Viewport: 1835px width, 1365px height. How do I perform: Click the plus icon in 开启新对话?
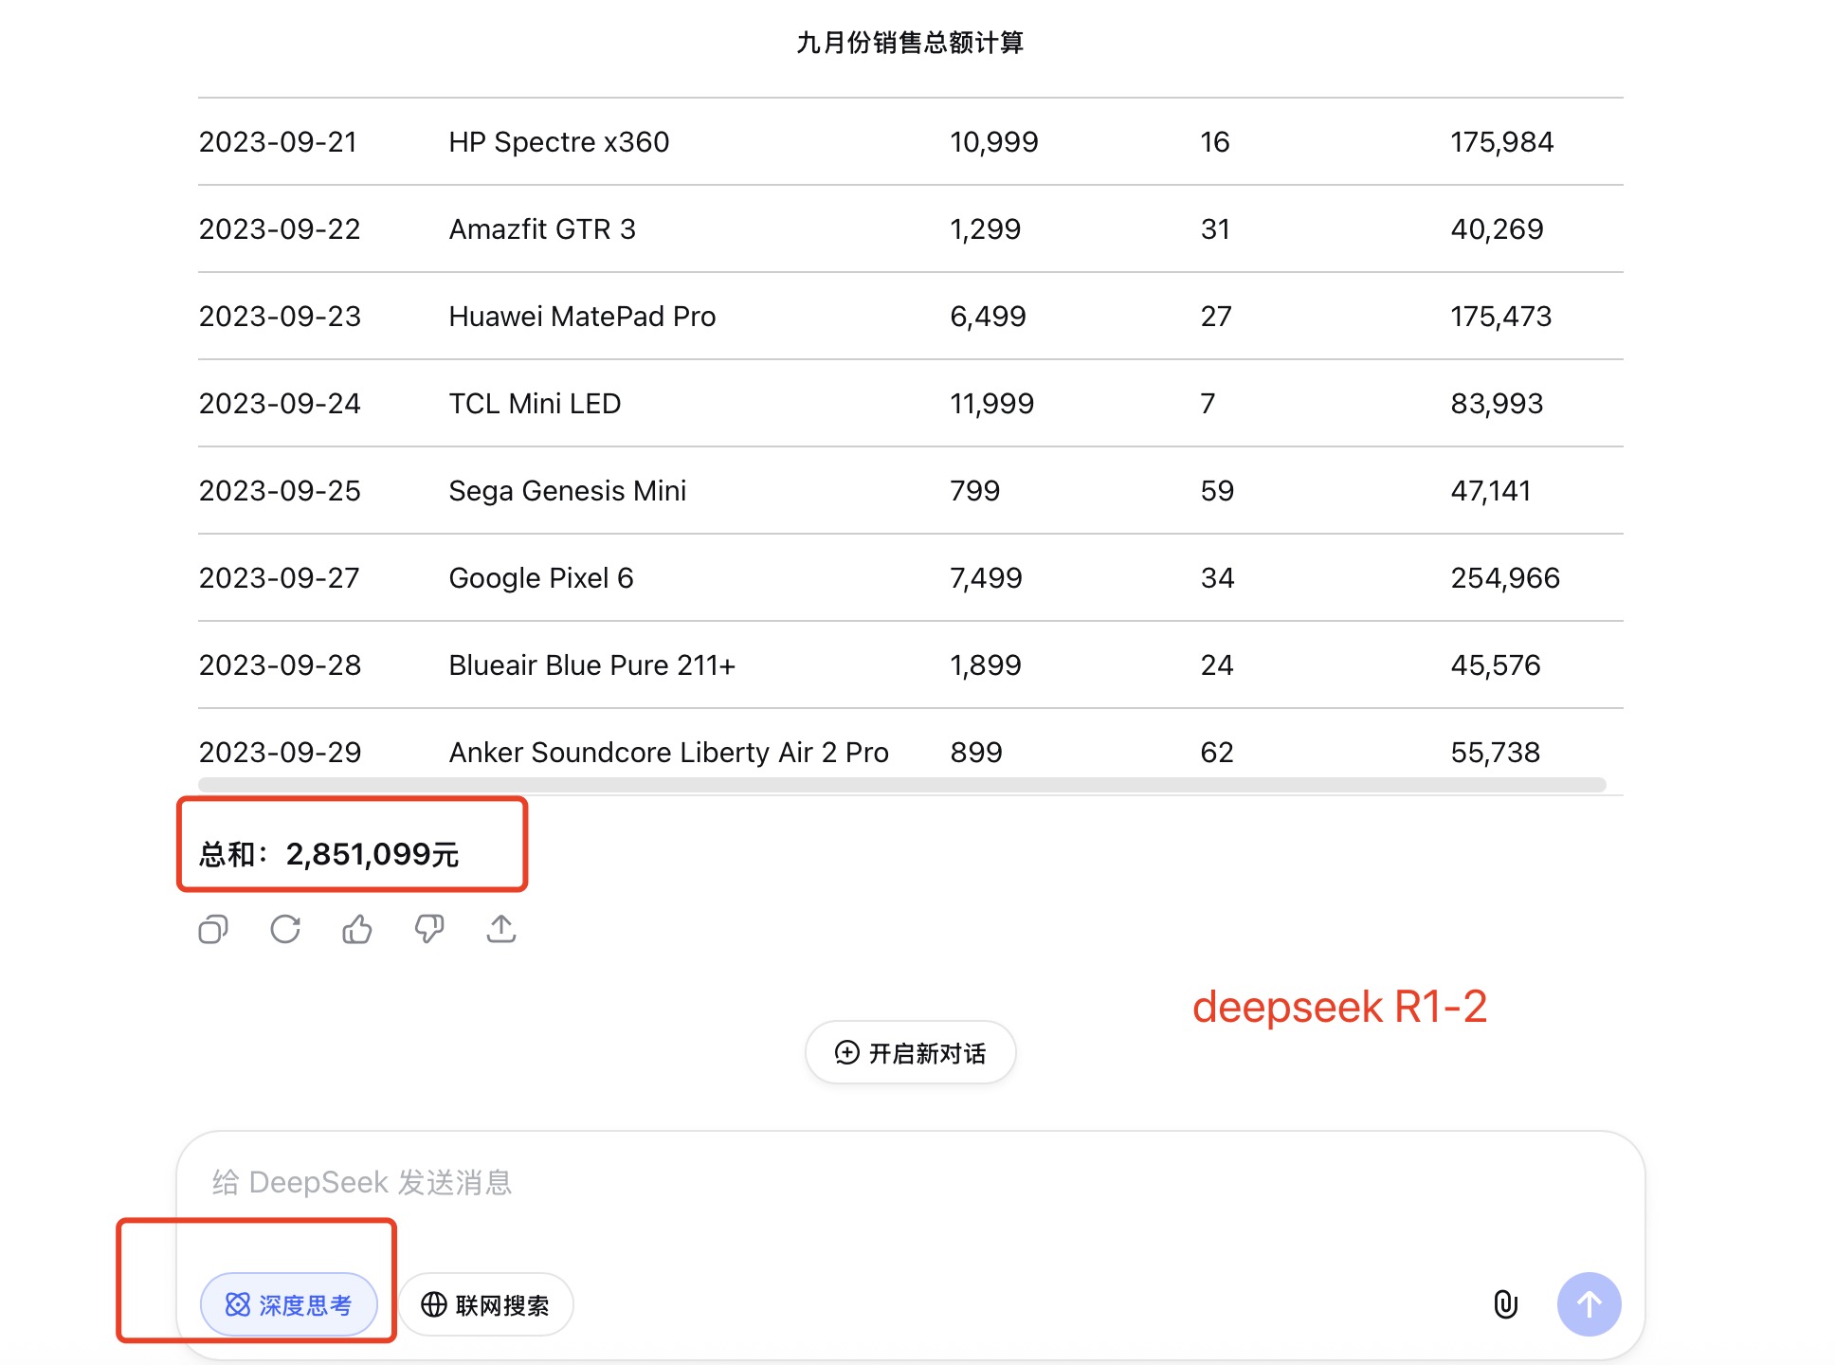click(846, 1053)
